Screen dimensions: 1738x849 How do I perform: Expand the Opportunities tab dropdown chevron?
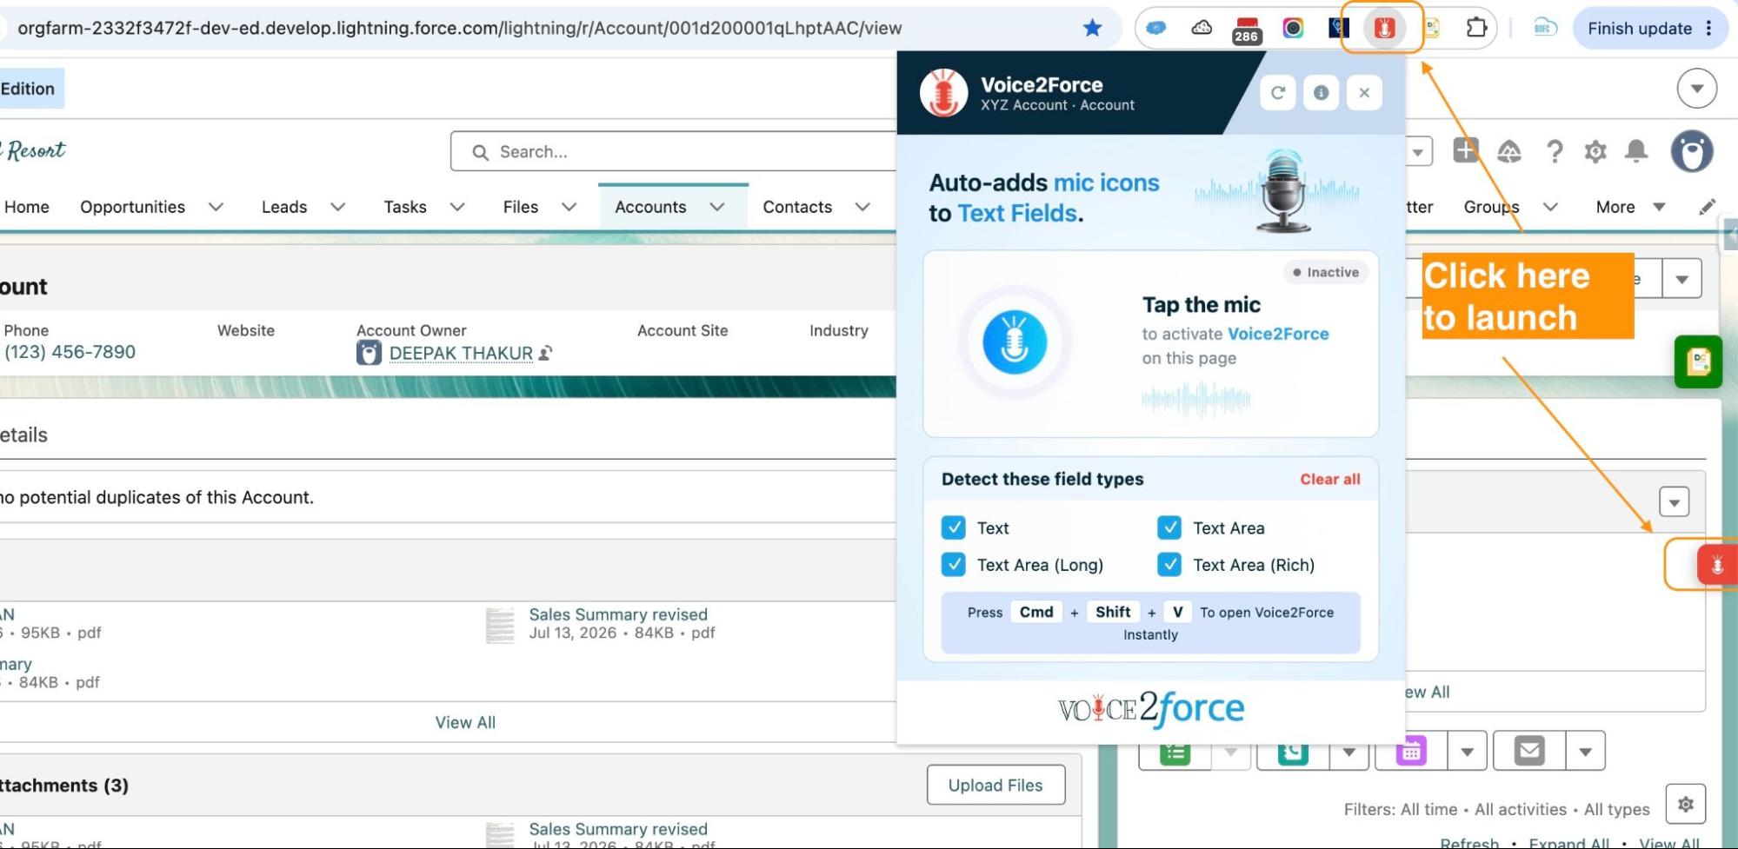click(216, 207)
